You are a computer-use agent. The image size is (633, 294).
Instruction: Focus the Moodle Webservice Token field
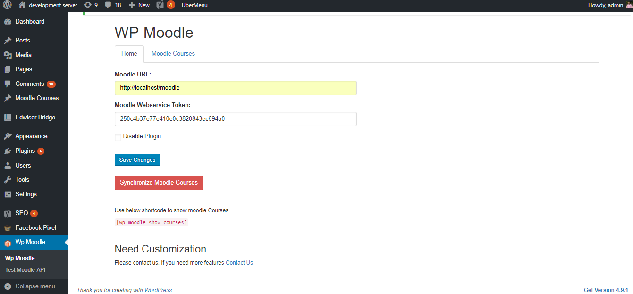(236, 119)
